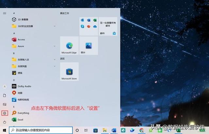The width and height of the screenshot is (209, 134).
Task: Expand the Axure folder chevron
Action: 55,46
